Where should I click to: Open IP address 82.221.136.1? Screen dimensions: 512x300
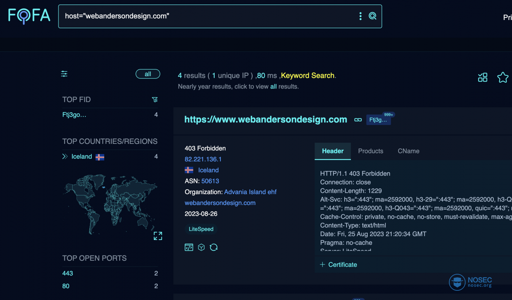point(203,159)
